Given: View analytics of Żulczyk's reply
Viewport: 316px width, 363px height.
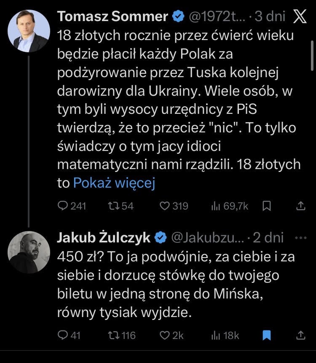Looking at the screenshot, I should click(215, 335).
